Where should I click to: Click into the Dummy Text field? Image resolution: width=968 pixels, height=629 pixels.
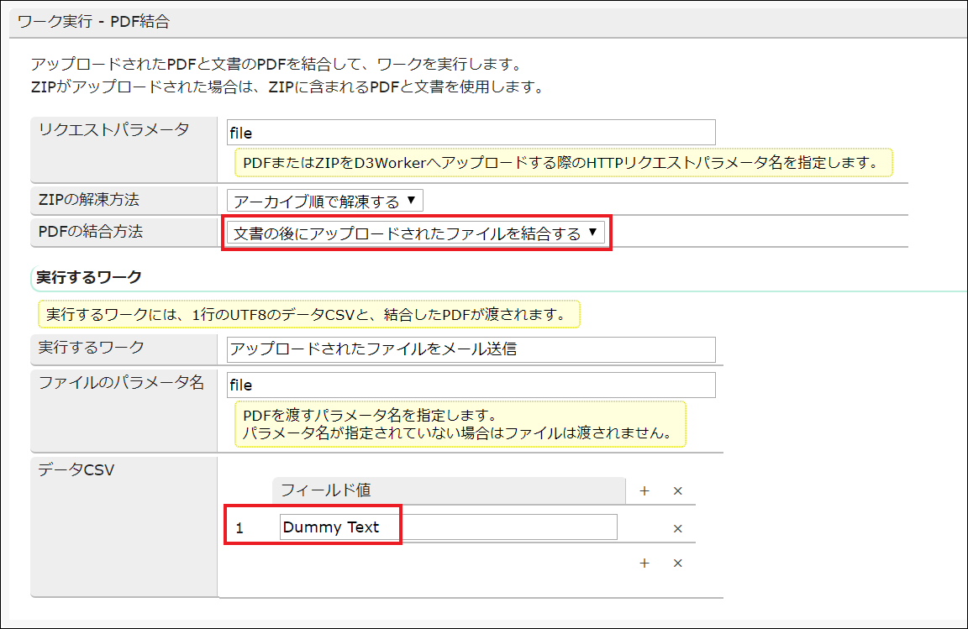click(x=448, y=527)
